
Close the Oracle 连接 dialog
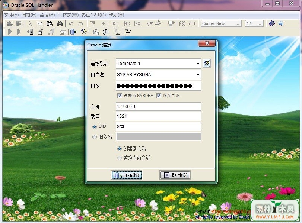(x=207, y=43)
